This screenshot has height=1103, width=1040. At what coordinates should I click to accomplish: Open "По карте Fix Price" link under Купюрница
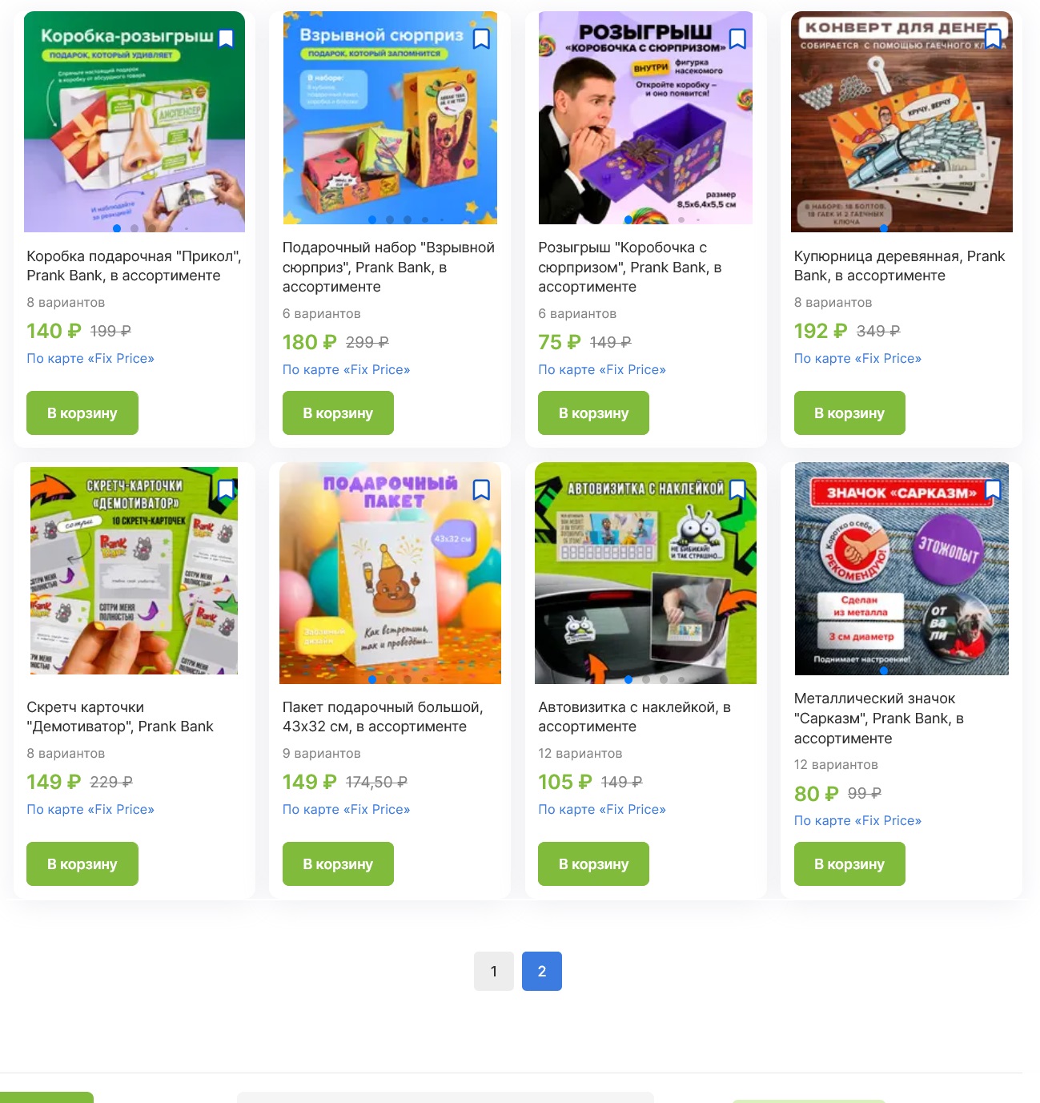coord(857,358)
